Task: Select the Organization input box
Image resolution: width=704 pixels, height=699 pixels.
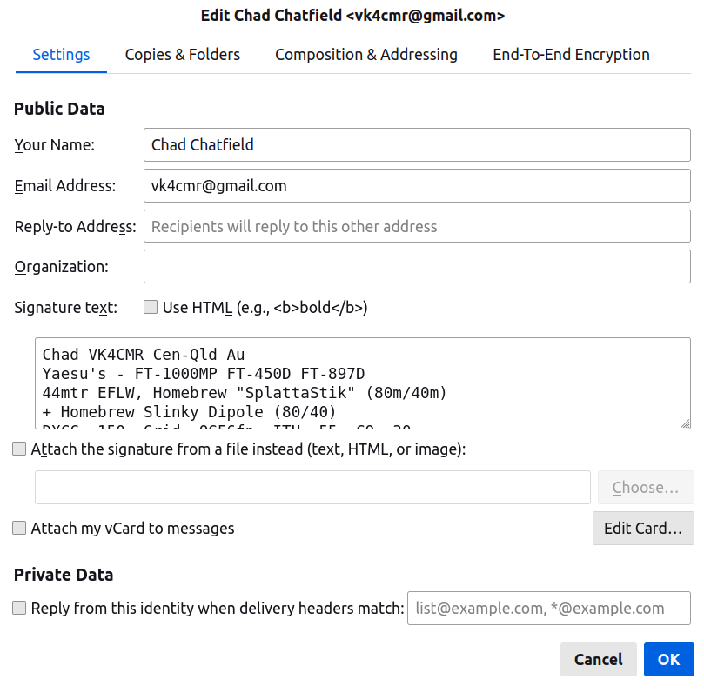Action: pyautogui.click(x=417, y=267)
